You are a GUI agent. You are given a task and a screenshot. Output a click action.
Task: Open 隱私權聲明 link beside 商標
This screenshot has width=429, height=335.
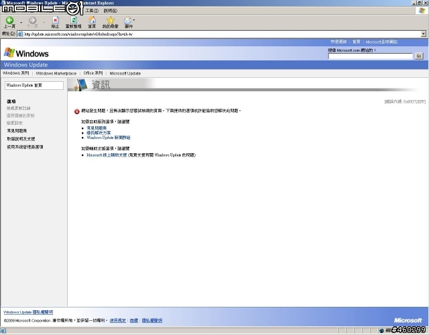152,320
